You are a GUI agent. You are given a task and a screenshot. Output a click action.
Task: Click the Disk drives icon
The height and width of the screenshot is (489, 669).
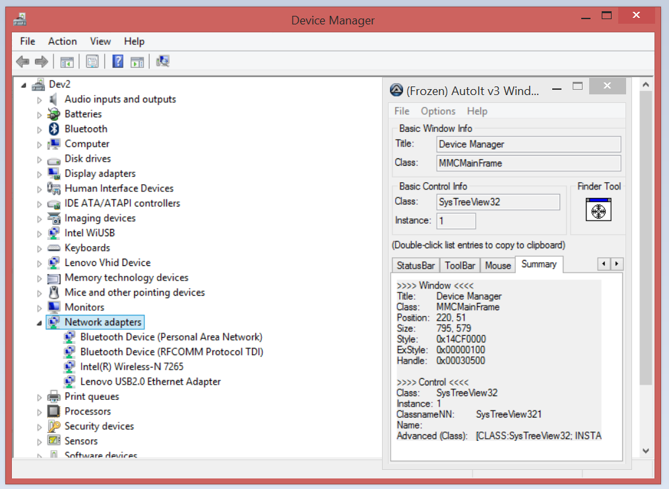click(53, 161)
